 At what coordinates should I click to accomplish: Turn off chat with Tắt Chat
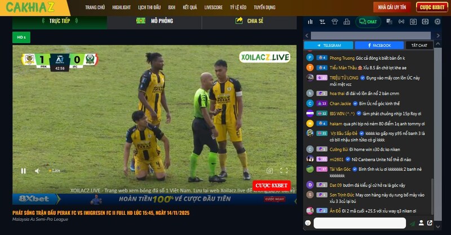[x=419, y=45]
